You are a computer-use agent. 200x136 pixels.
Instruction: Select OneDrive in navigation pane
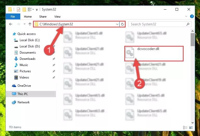(x=24, y=86)
